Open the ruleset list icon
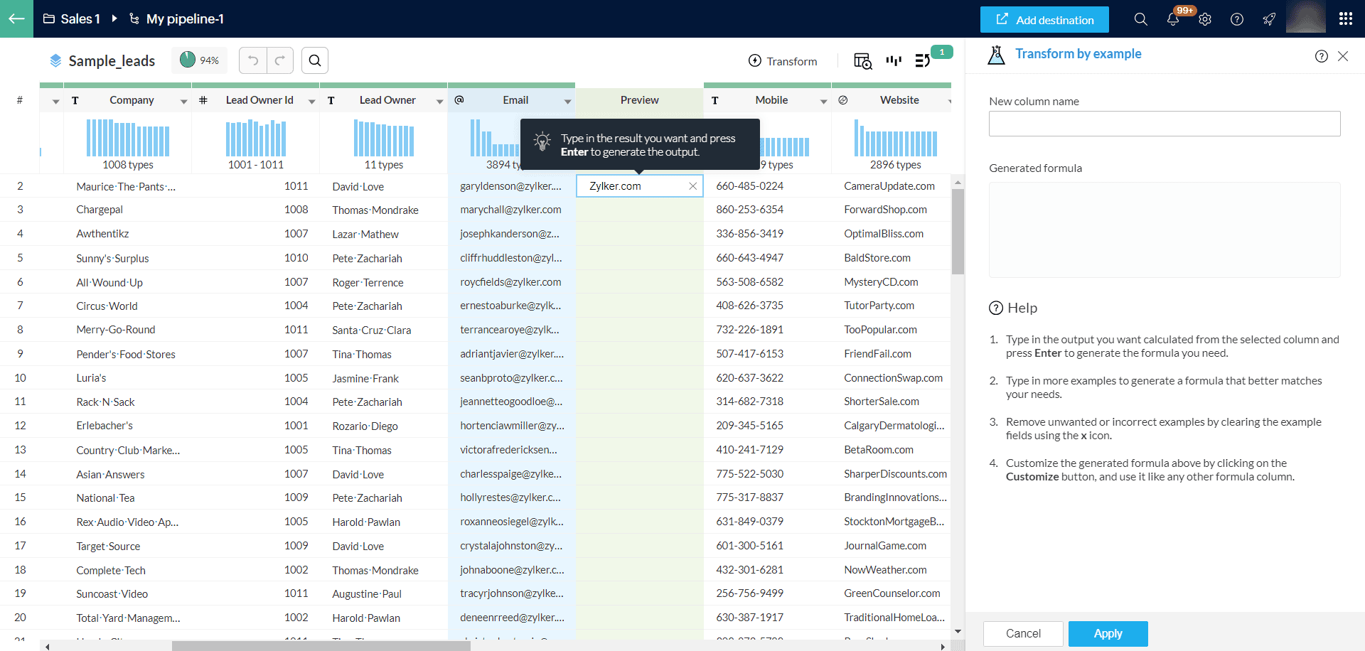The height and width of the screenshot is (651, 1365). tap(923, 61)
